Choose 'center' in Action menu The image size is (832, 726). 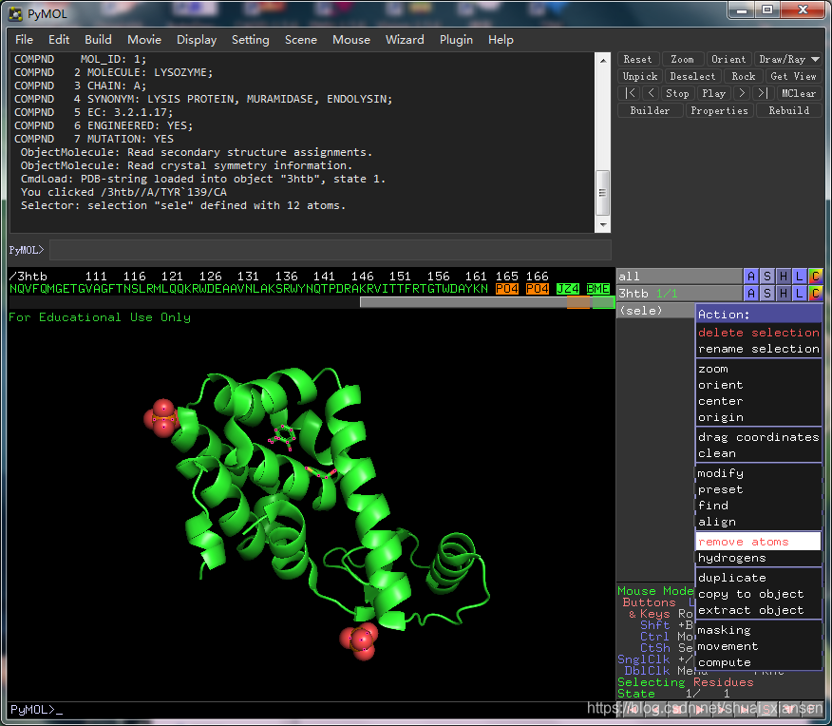(758, 401)
